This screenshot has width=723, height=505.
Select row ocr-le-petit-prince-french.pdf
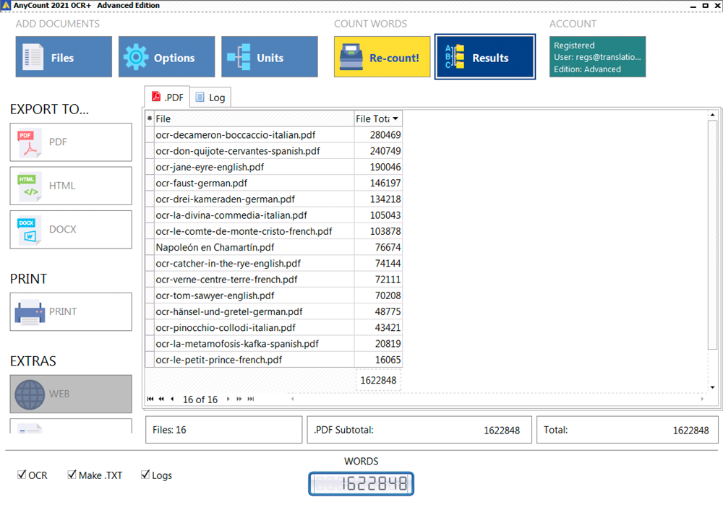pos(273,360)
